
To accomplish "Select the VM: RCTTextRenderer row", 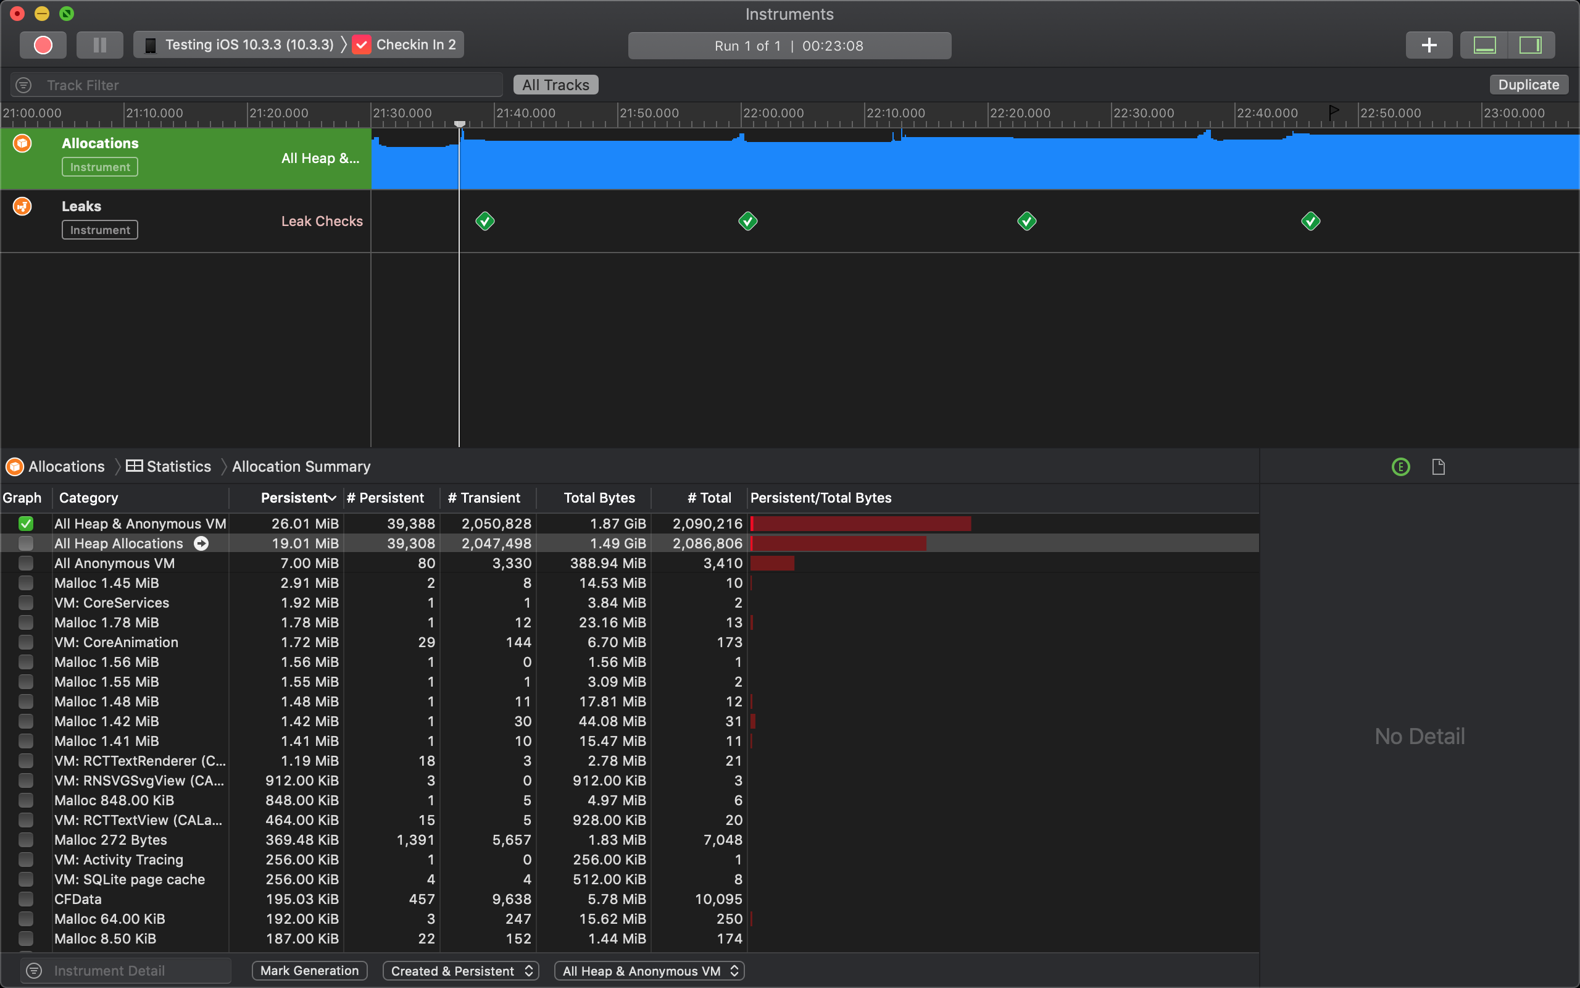I will pos(630,761).
